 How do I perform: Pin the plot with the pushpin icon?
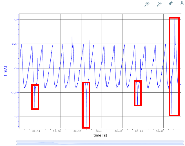point(170,3)
